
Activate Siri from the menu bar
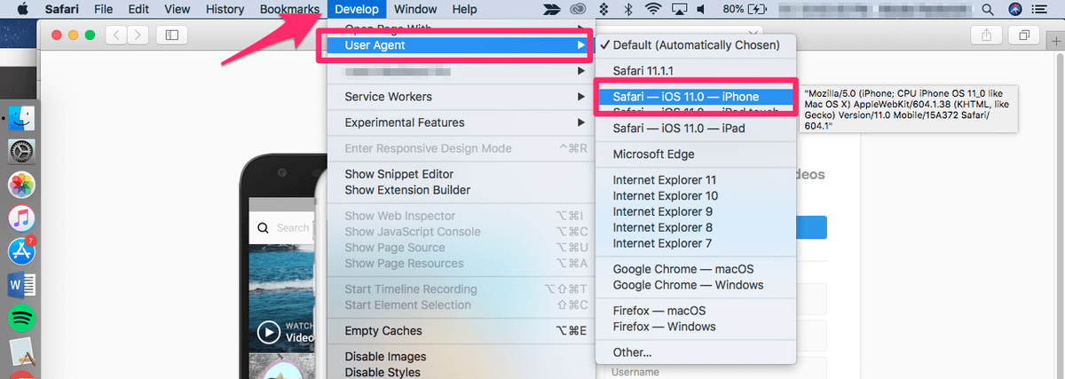click(x=1015, y=10)
